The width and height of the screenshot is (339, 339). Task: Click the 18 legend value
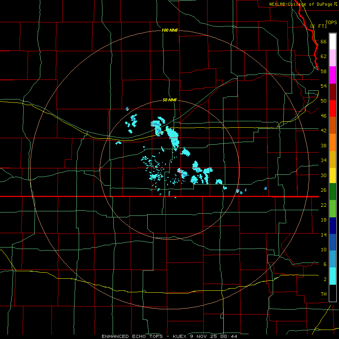(324, 220)
